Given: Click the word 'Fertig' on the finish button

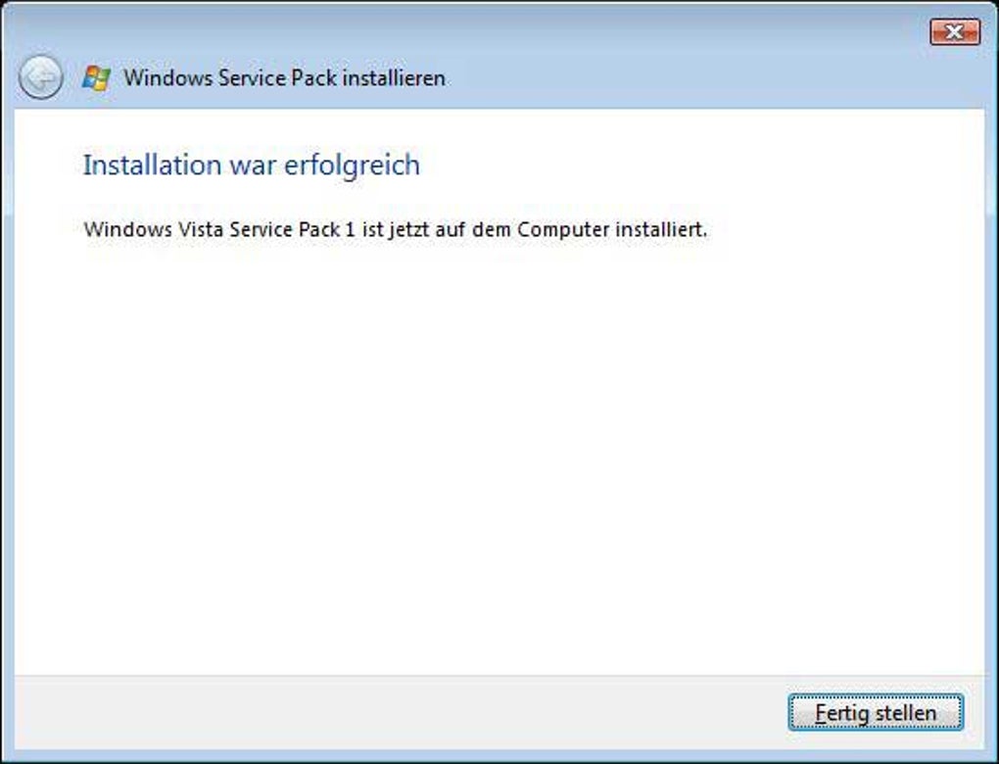Looking at the screenshot, I should click(x=841, y=713).
